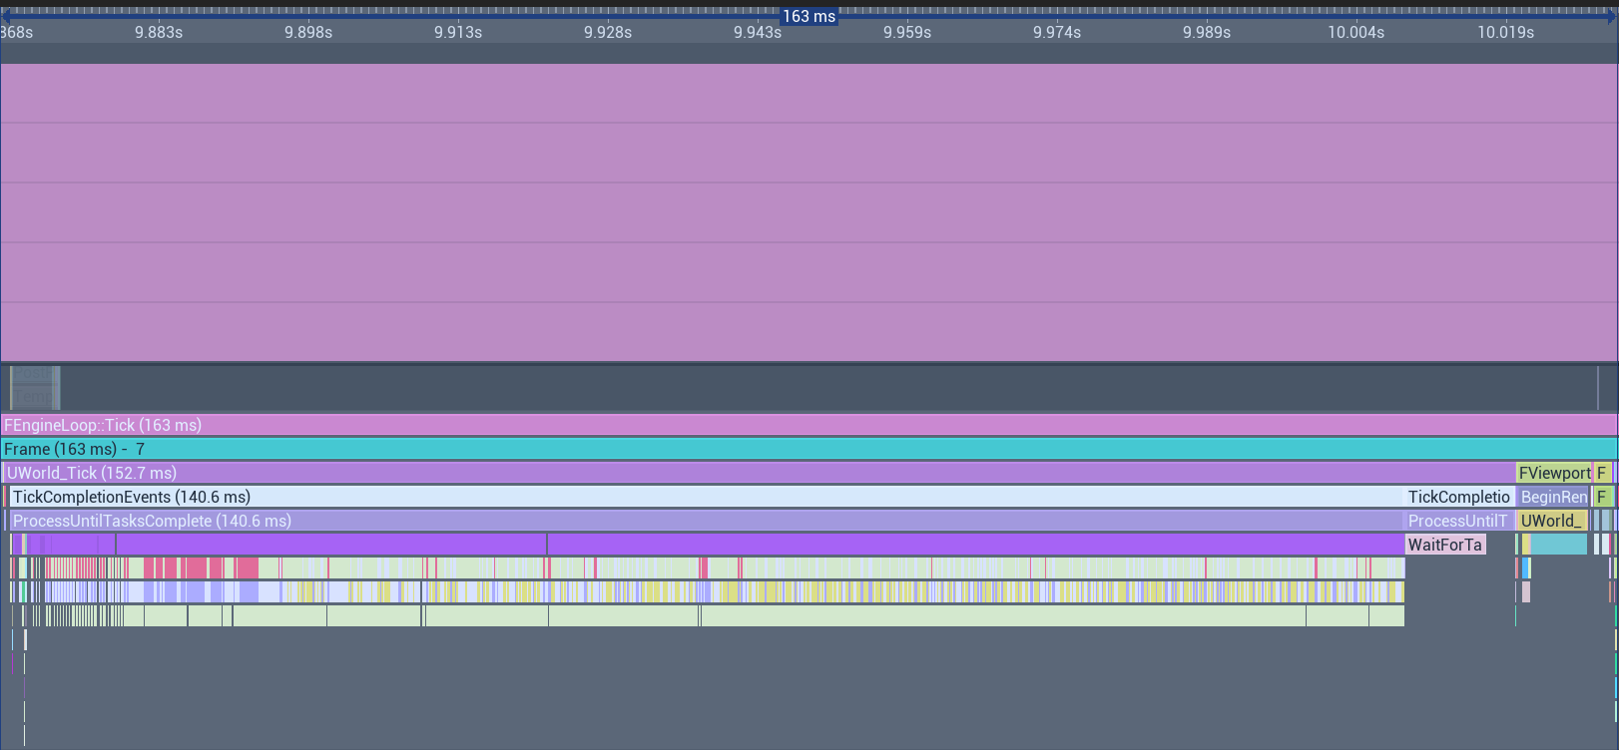The width and height of the screenshot is (1619, 750).
Task: Click the short TickCompletio block on right
Action: click(x=1458, y=497)
